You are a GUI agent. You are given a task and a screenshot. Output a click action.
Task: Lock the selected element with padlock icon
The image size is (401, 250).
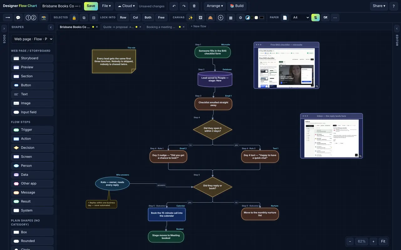click(x=74, y=17)
